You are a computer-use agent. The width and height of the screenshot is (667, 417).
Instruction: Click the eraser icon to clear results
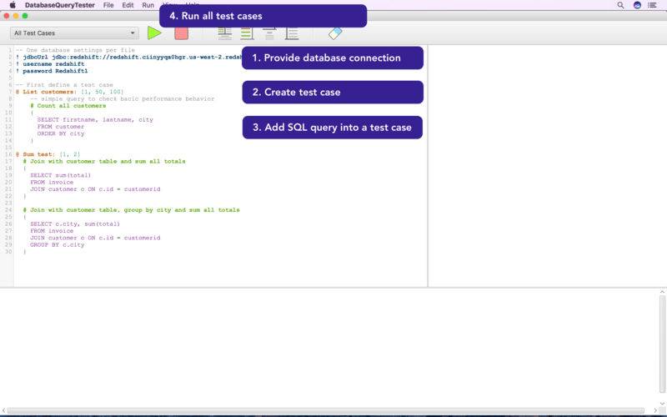(x=335, y=33)
